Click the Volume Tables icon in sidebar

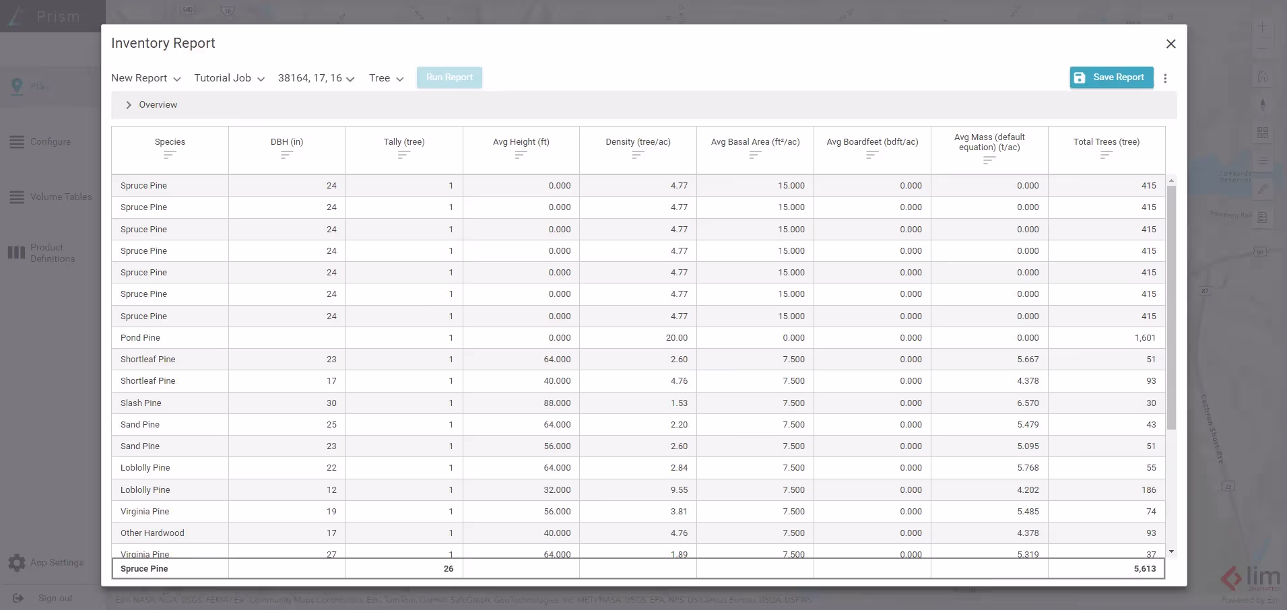(x=17, y=197)
